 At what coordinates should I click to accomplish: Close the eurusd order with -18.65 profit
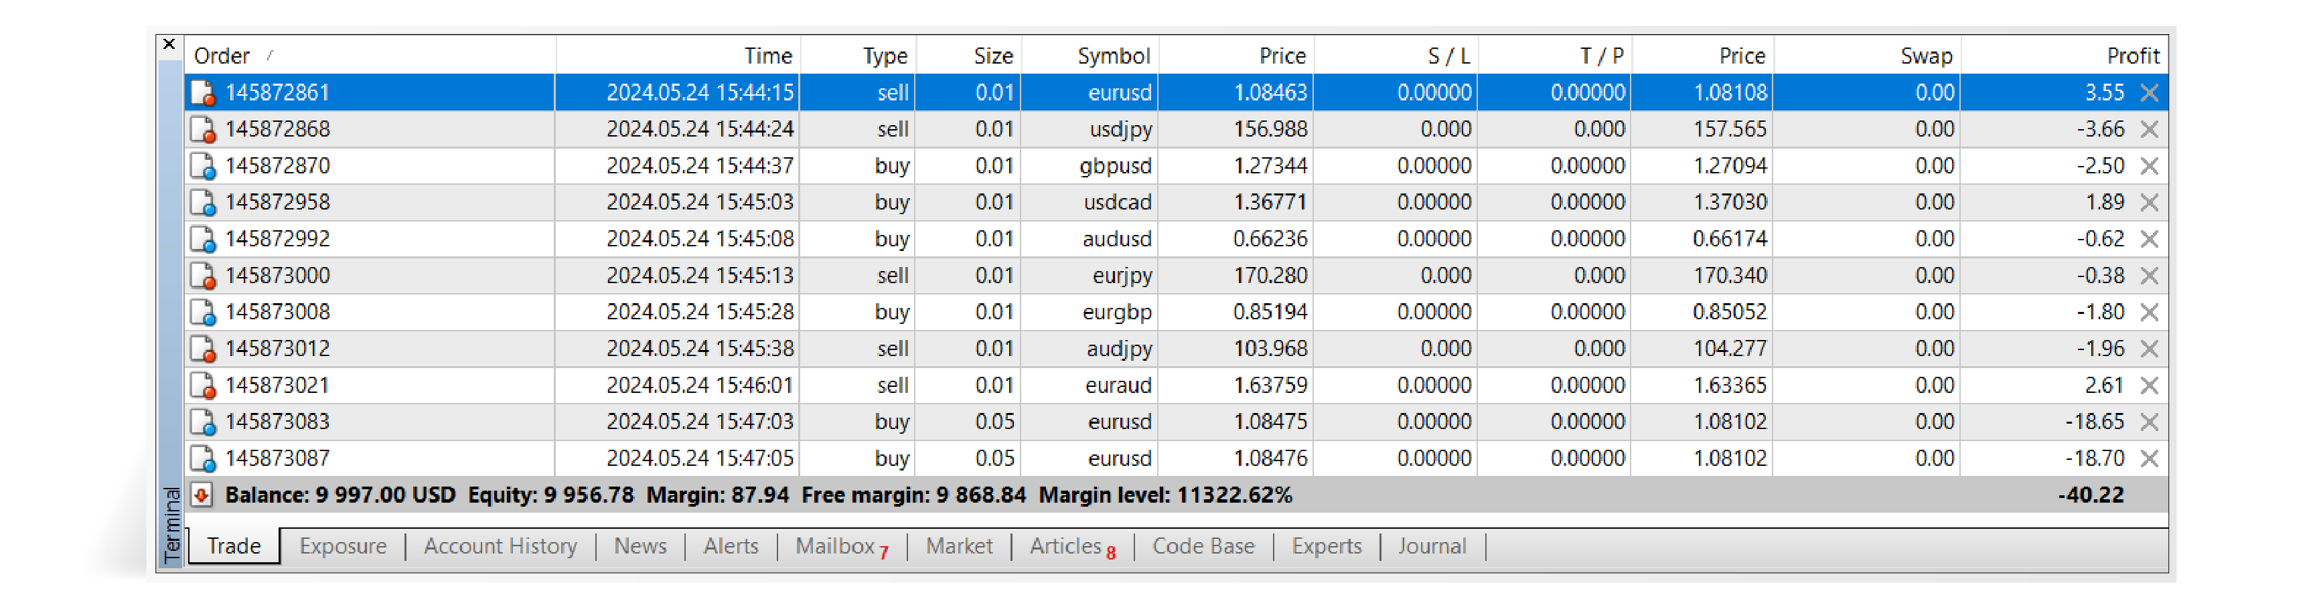[2149, 422]
